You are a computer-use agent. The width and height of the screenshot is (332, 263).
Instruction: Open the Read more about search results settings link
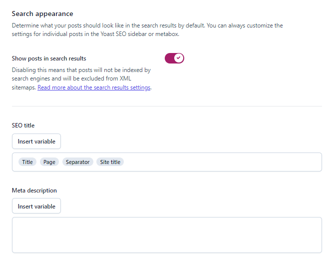[94, 87]
